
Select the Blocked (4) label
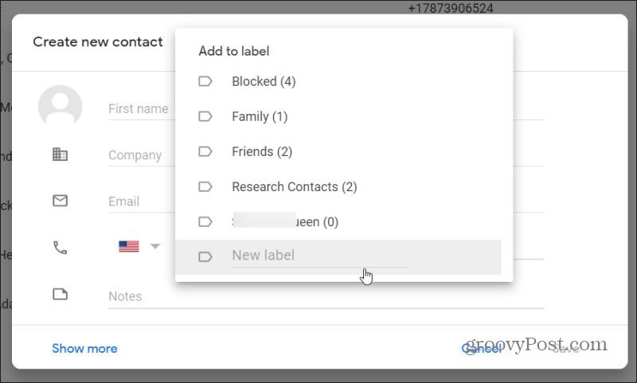(x=264, y=81)
